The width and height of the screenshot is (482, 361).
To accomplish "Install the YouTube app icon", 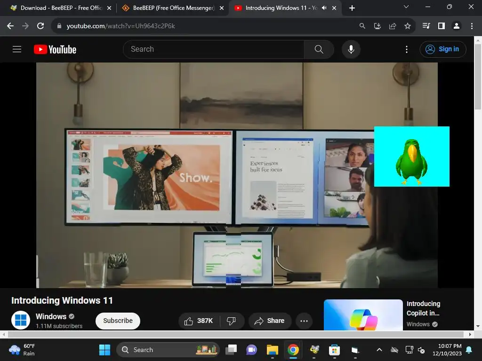I will 377,26.
